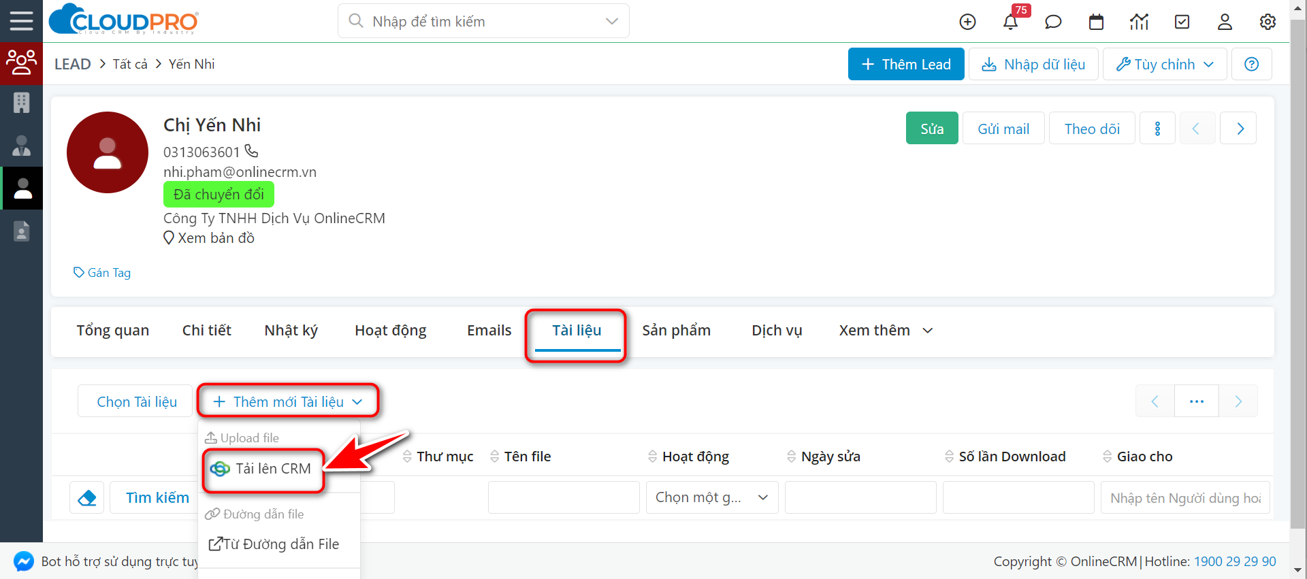
Task: Switch to the Hoạt động tab
Action: pos(391,331)
